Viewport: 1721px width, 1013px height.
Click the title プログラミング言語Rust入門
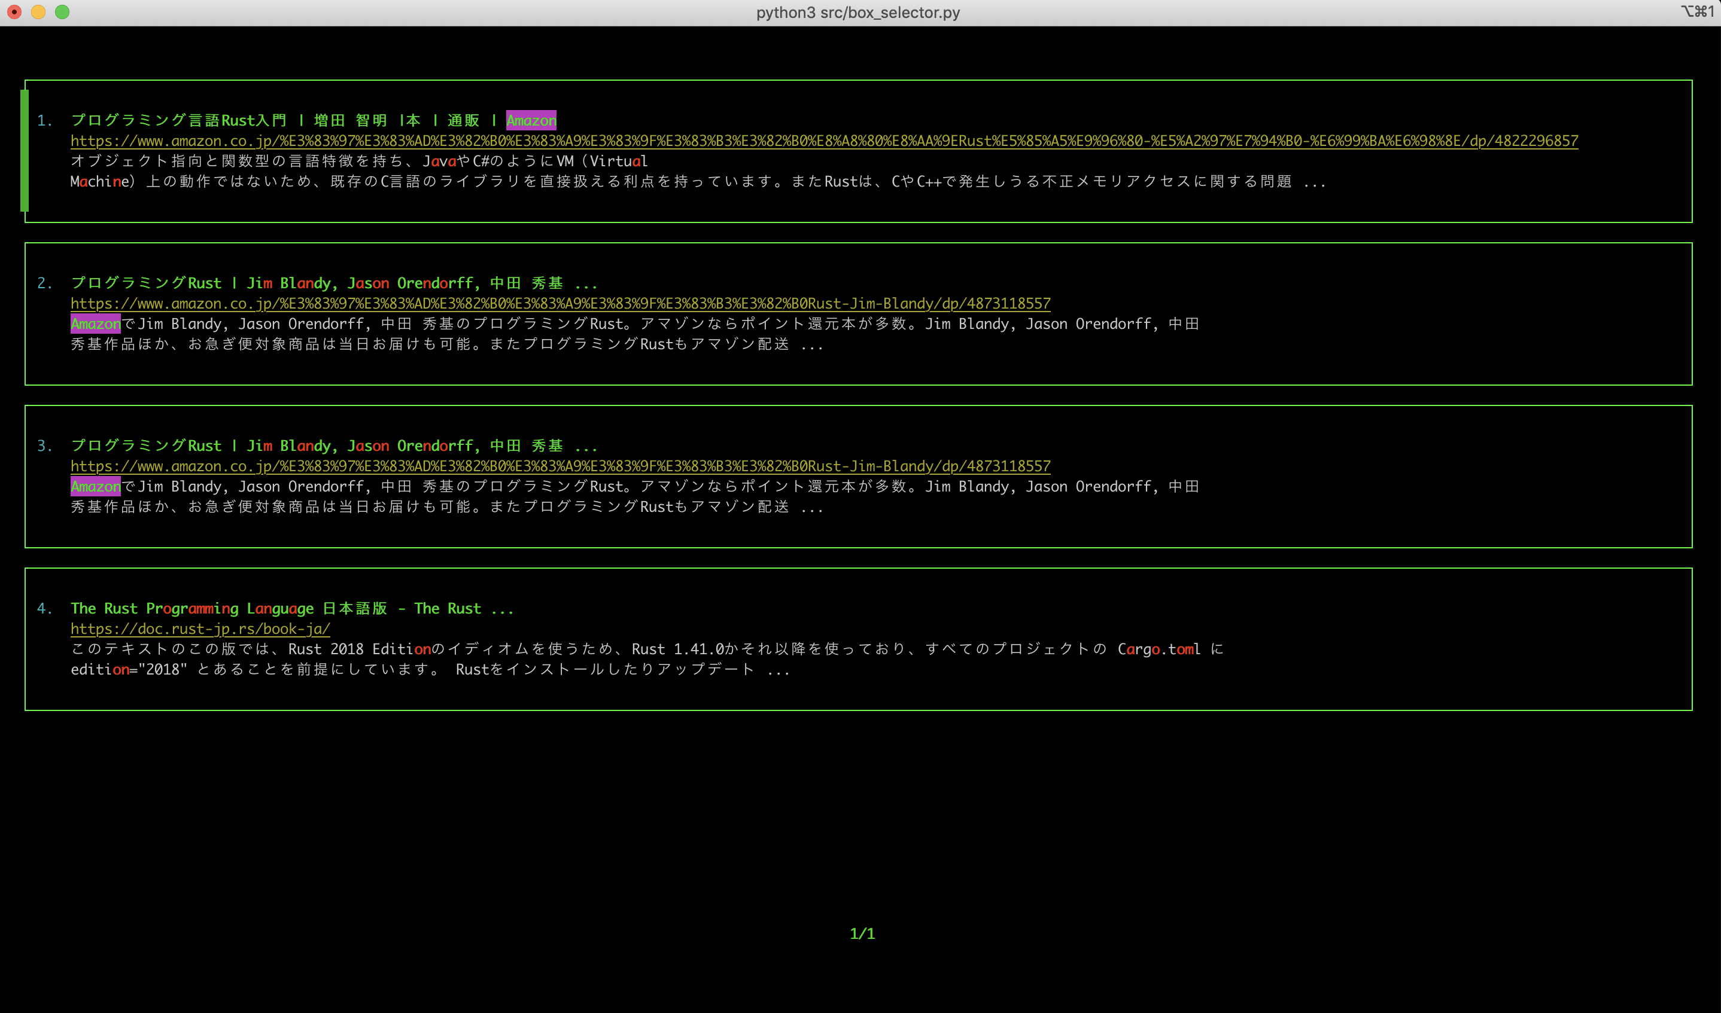179,121
